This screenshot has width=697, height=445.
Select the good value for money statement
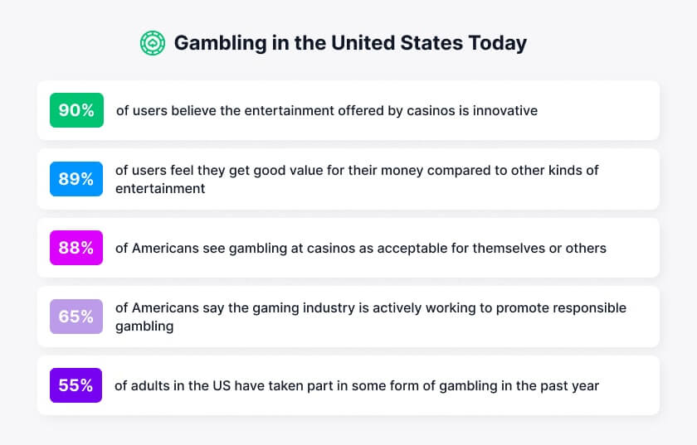357,179
